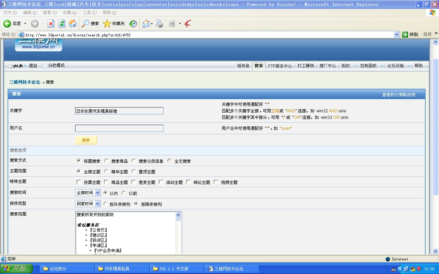This screenshot has height=274, width=439.
Task: Click the keyboard input method tray icon
Action: 394,269
